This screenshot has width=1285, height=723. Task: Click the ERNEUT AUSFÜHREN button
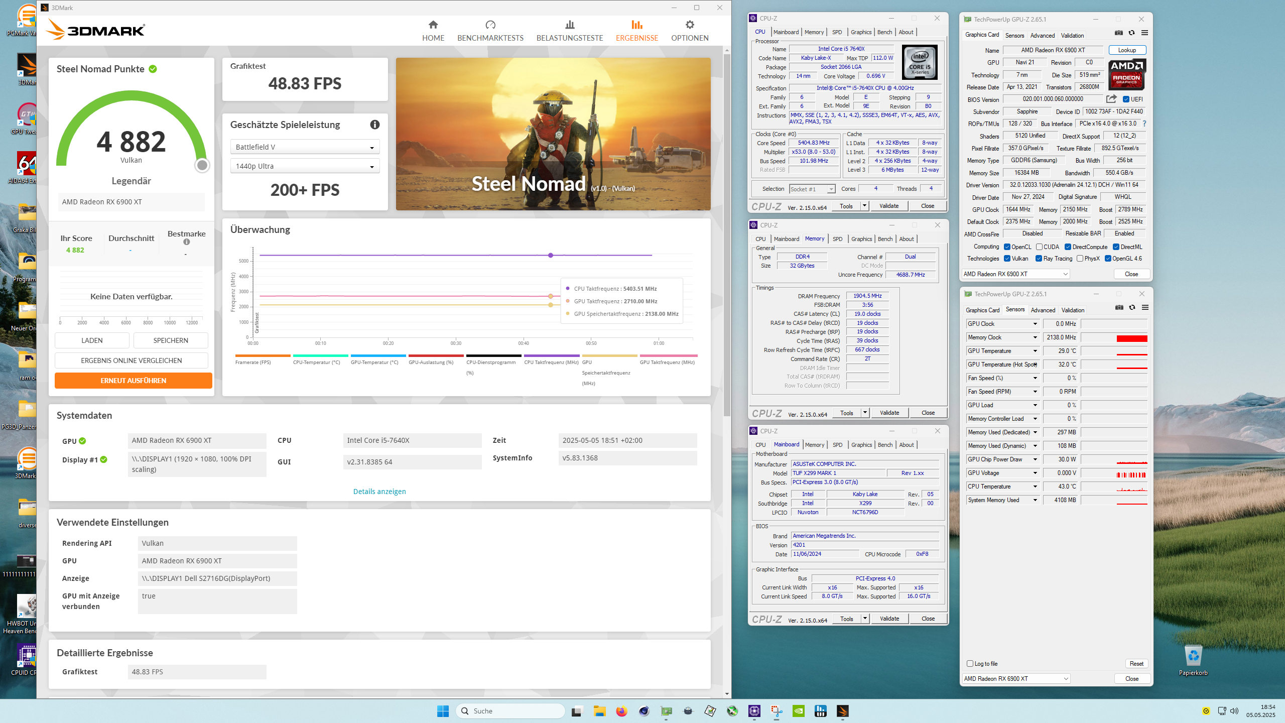133,381
